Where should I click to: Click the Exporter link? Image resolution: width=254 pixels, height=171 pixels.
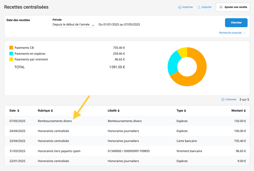206,7
